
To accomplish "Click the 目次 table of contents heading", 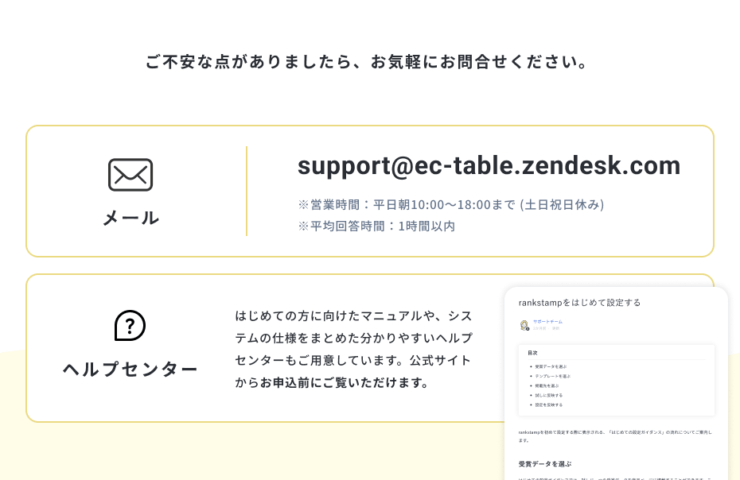I will [x=532, y=352].
